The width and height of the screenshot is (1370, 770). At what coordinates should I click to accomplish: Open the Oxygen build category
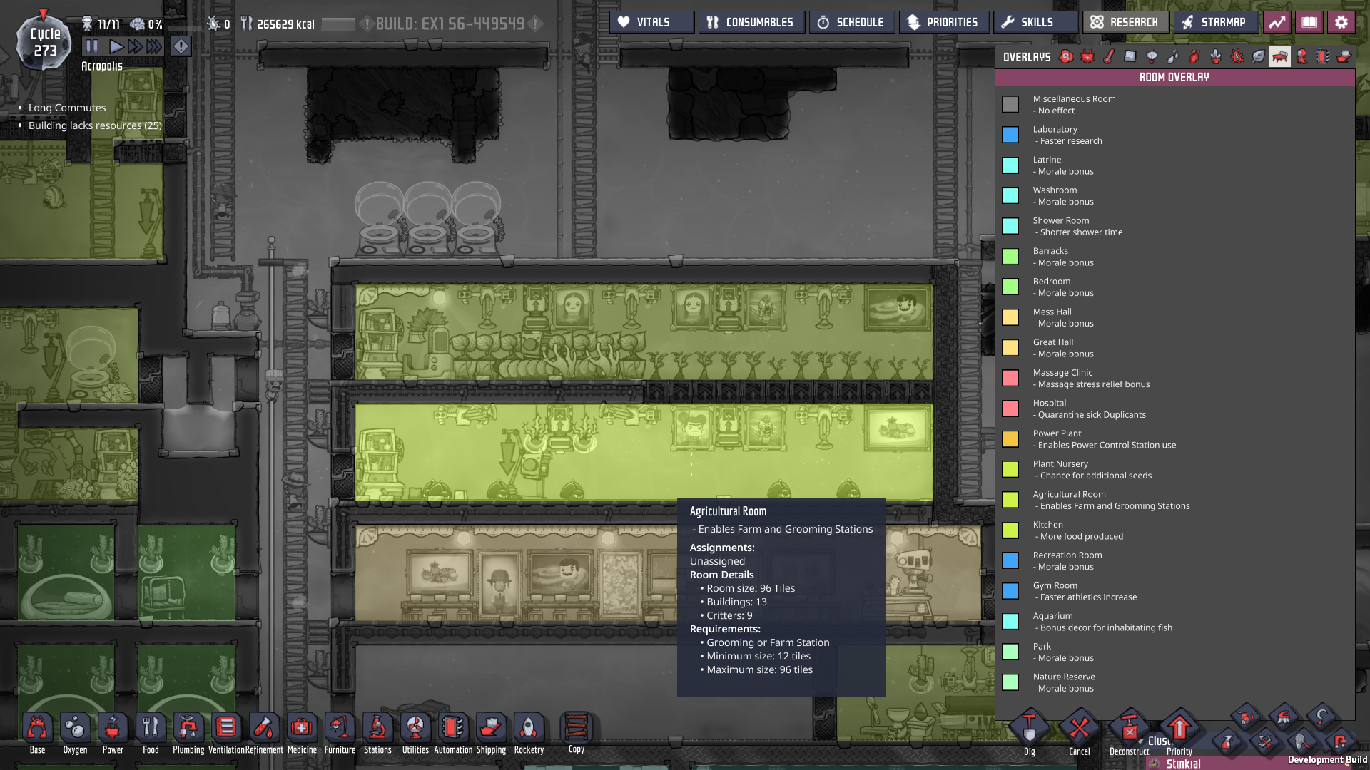tap(75, 729)
